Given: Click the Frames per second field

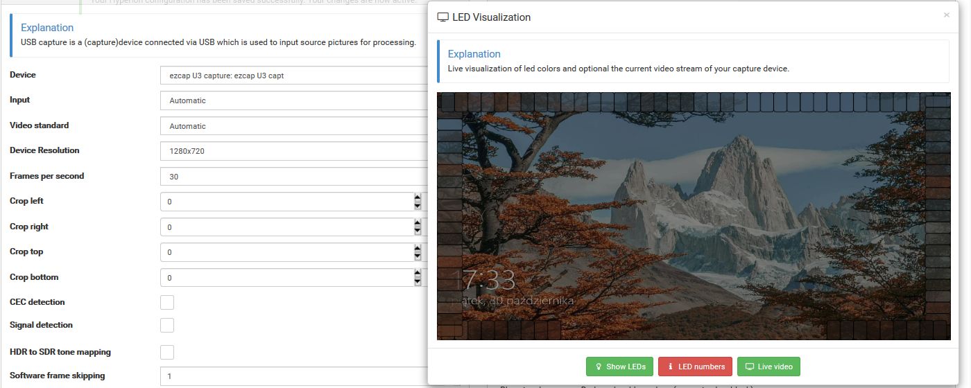Looking at the screenshot, I should 294,177.
